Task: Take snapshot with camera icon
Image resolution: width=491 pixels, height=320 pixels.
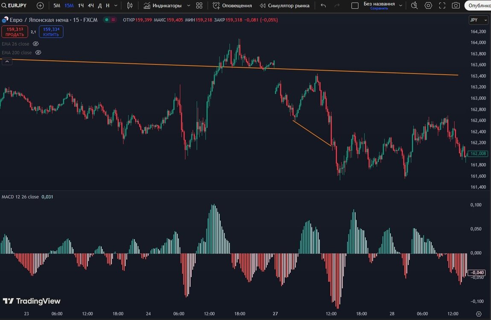Action: [x=456, y=5]
